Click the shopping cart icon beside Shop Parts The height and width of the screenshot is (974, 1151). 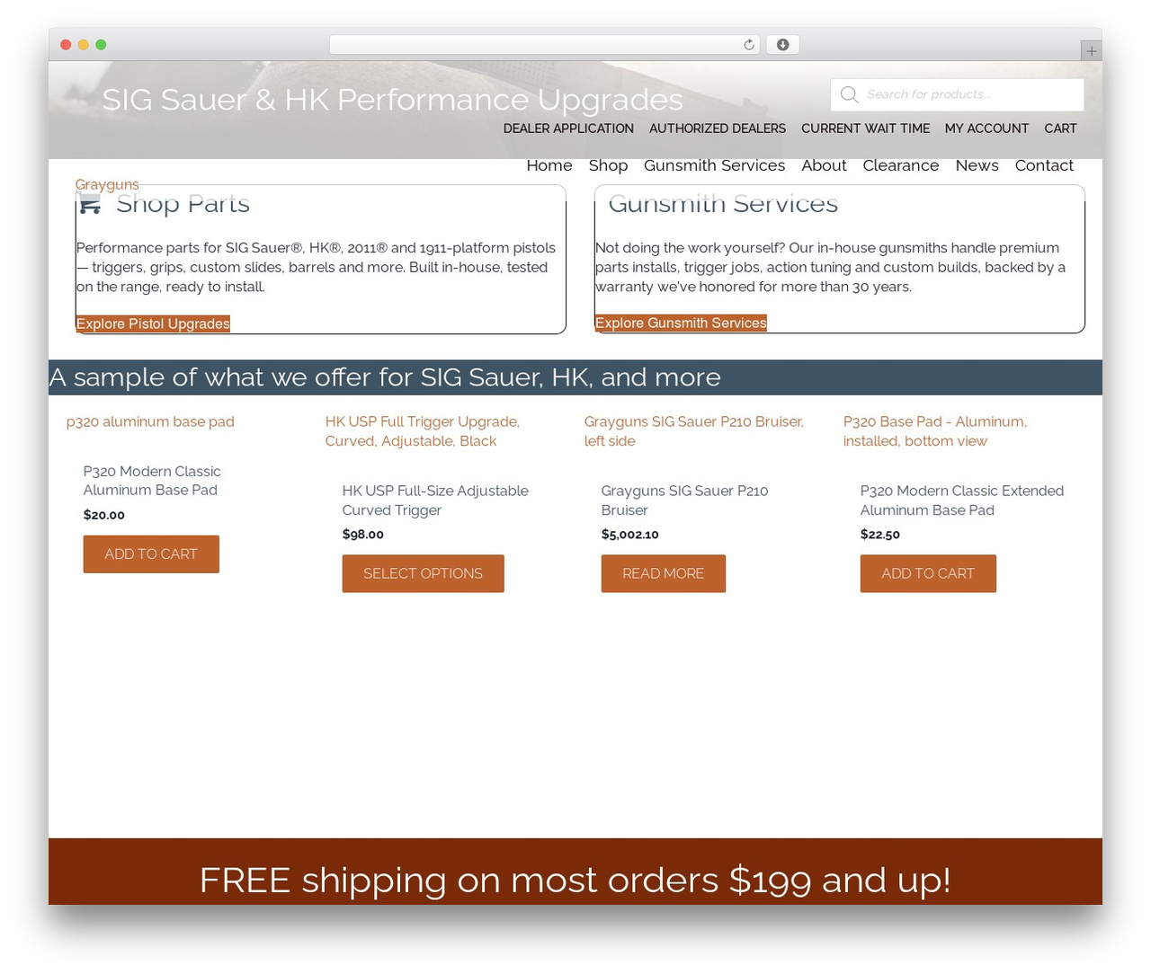point(89,204)
